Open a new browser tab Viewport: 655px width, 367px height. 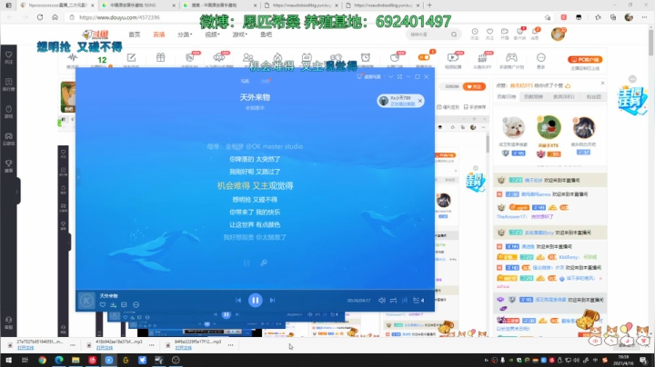(x=429, y=5)
